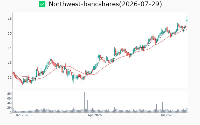The image size is (200, 125).
Task: Click the 2M volume axis label
Action: [9, 108]
